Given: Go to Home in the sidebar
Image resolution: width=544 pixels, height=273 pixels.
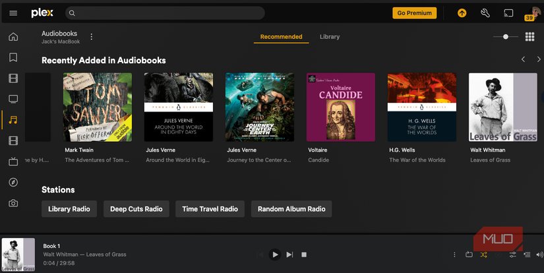Looking at the screenshot, I should click(13, 37).
